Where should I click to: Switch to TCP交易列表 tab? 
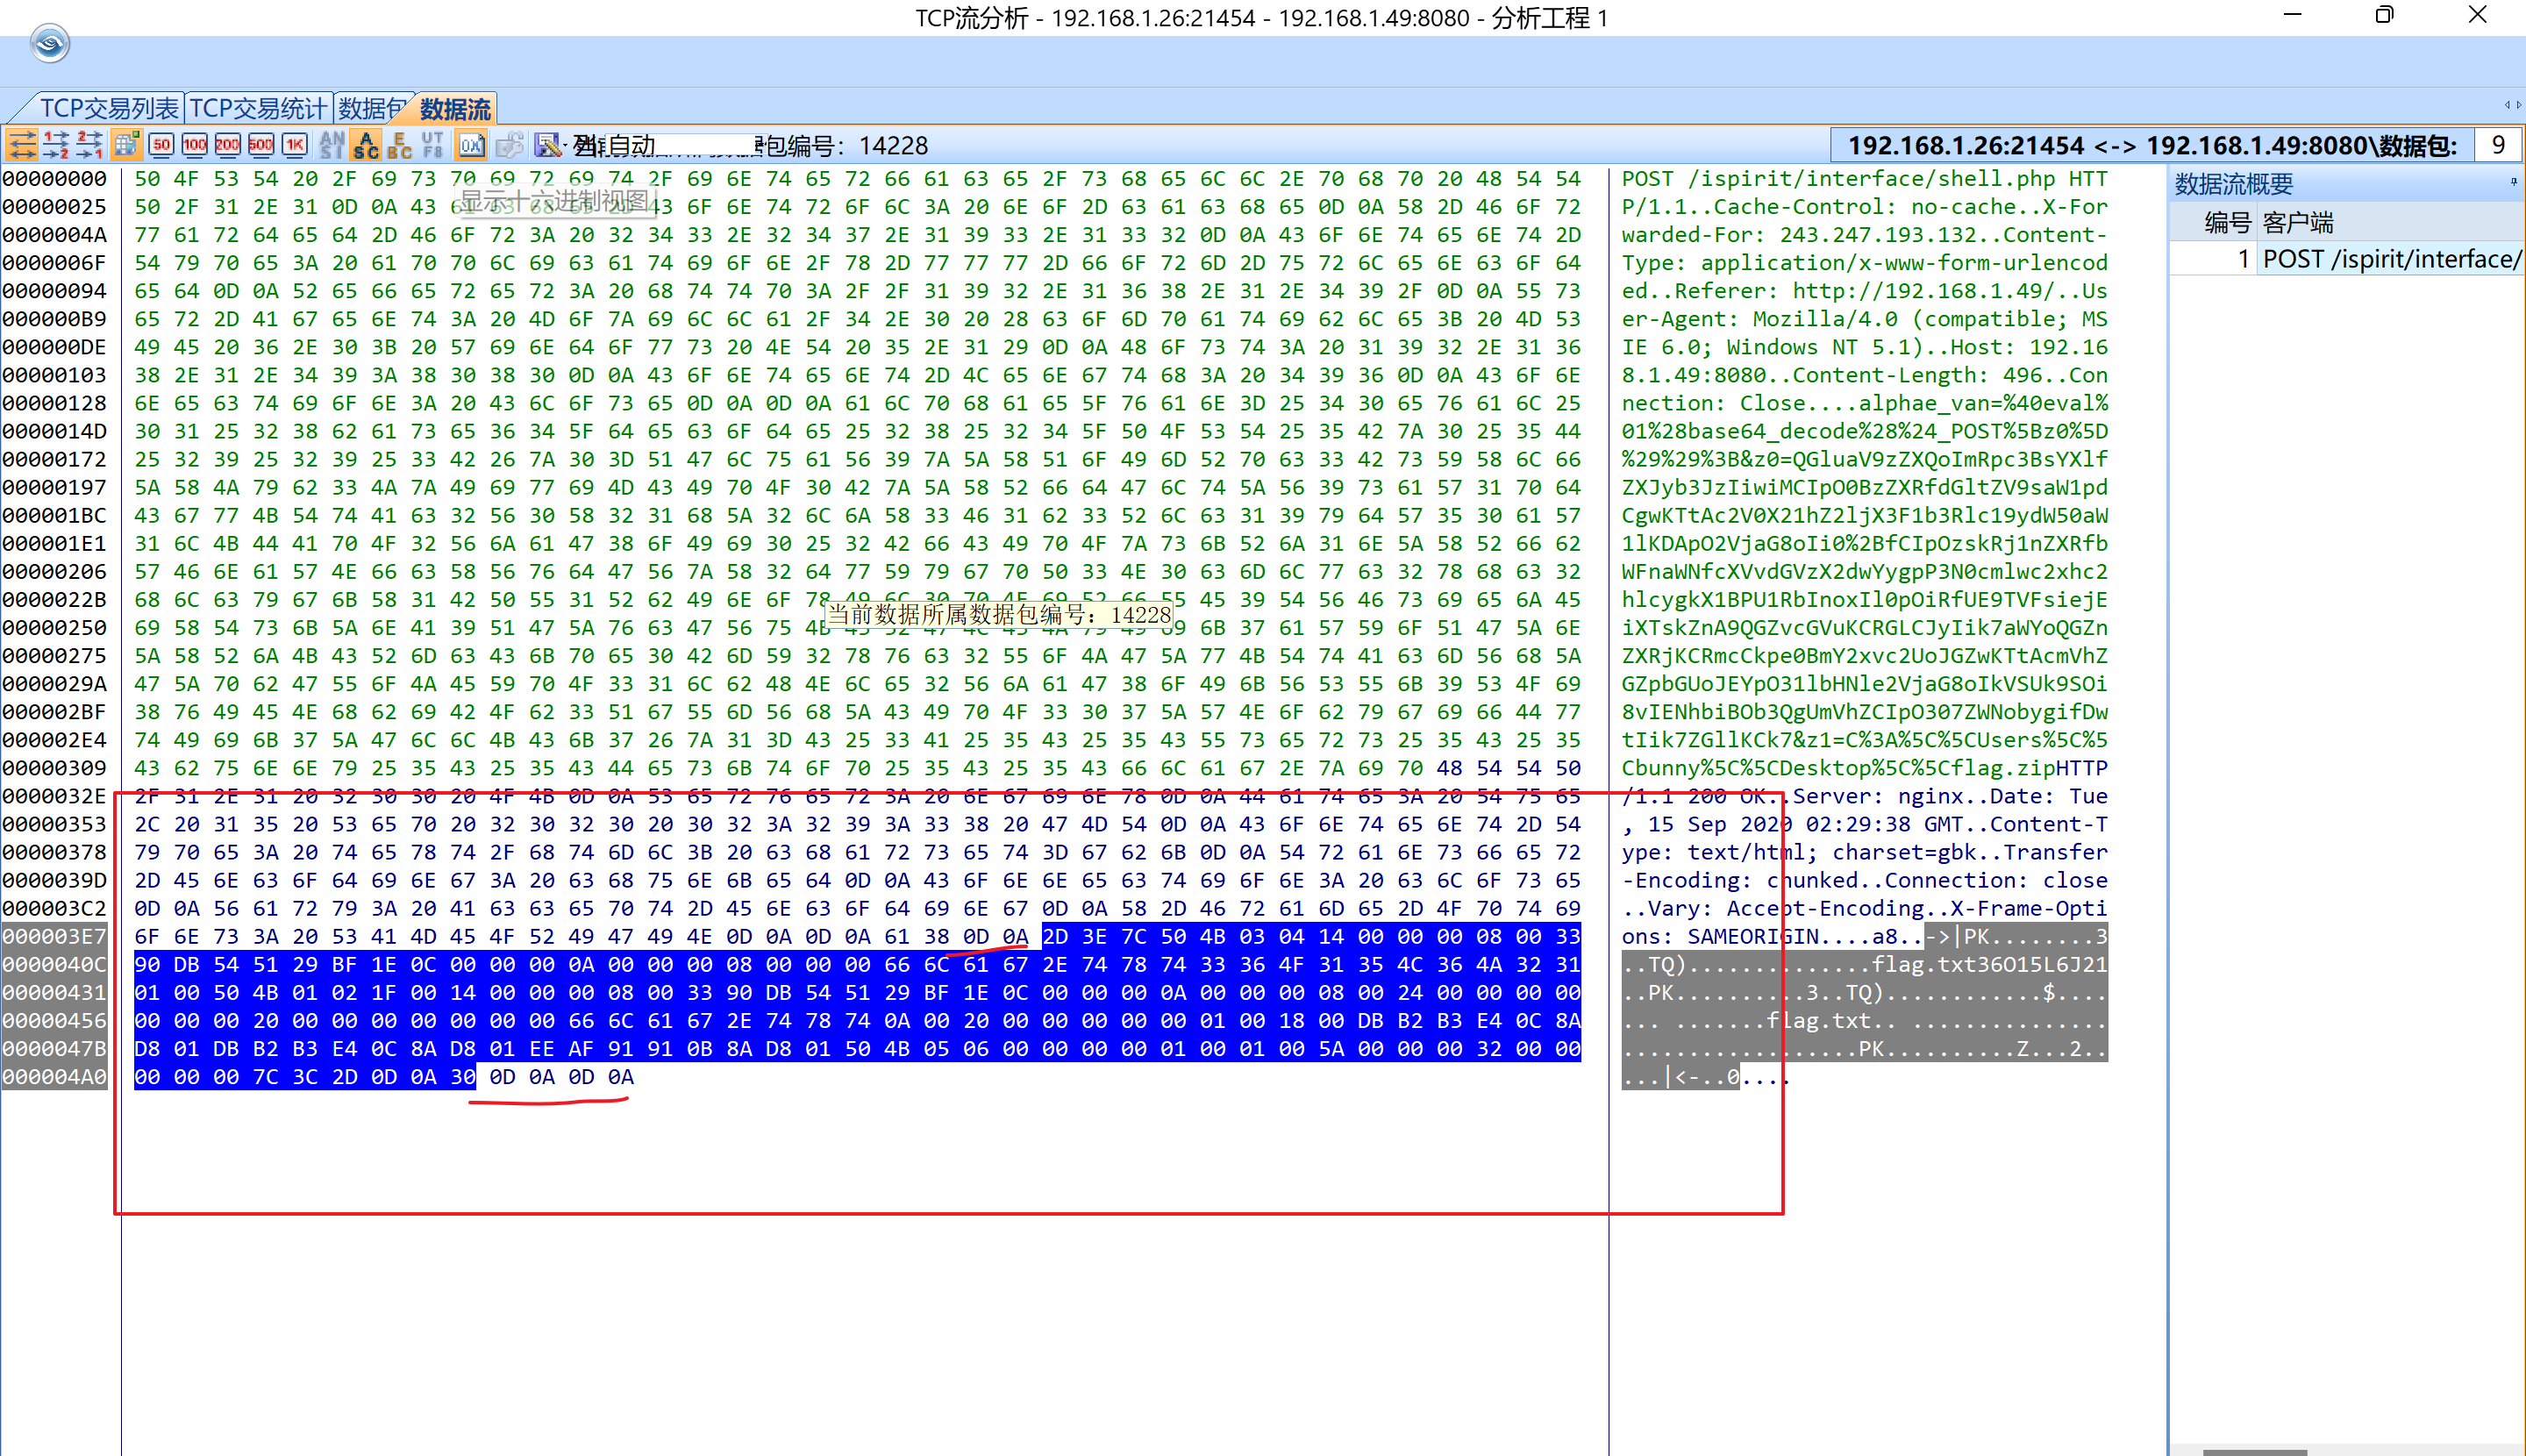pos(108,108)
